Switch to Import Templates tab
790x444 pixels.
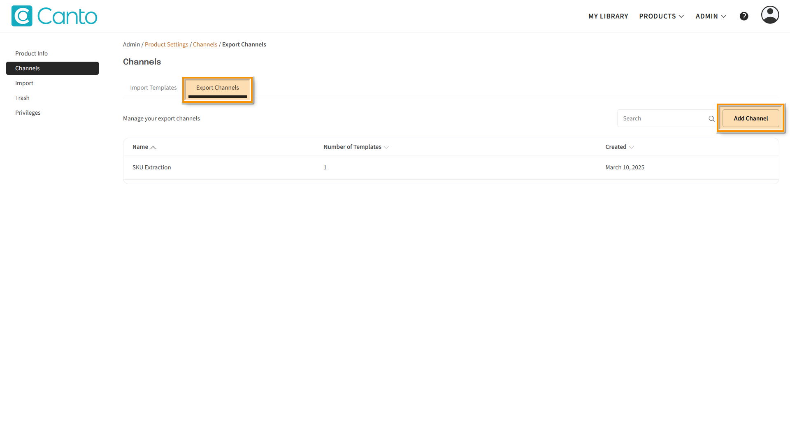pyautogui.click(x=153, y=88)
